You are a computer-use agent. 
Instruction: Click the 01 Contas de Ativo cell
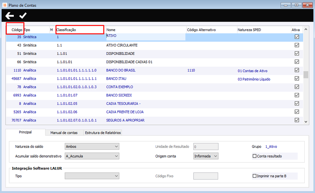[252, 71]
